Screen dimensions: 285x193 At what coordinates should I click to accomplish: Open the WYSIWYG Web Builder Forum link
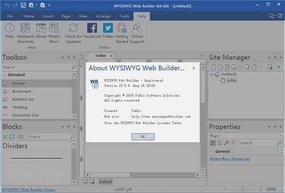point(28,190)
